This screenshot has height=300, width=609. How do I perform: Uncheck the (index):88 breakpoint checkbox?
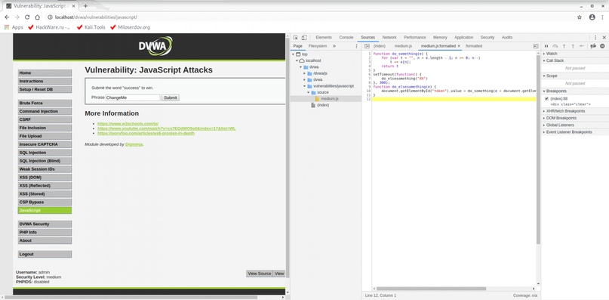(x=547, y=99)
